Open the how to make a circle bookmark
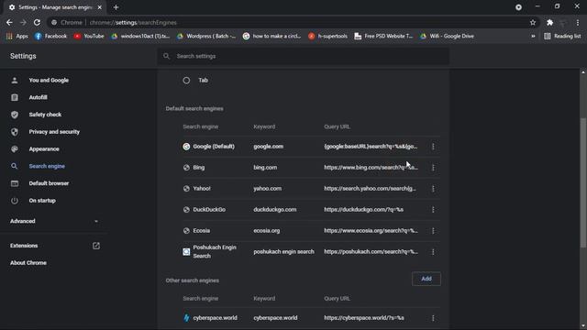587x330 pixels. (272, 37)
